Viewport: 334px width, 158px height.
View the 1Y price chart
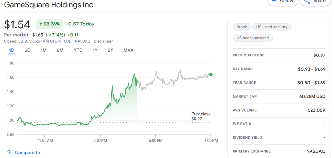pyautogui.click(x=95, y=50)
